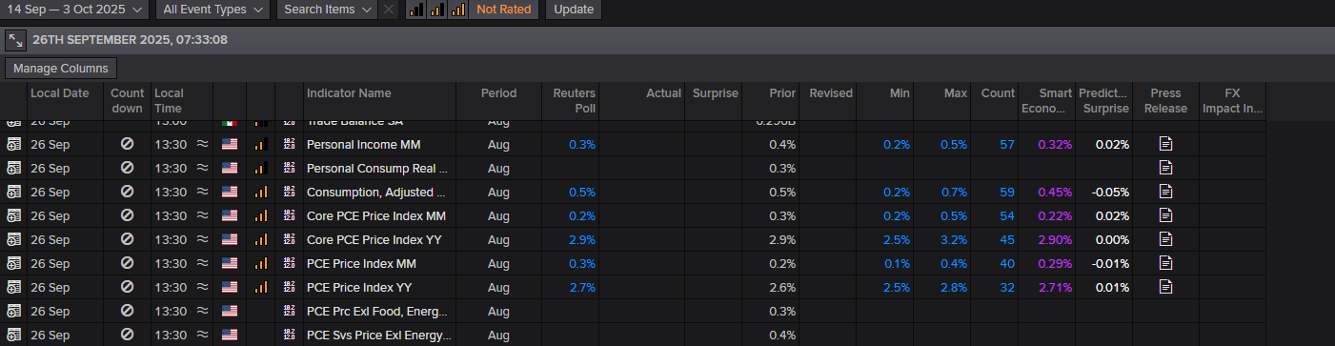The image size is (1335, 346).
Task: Click the 2.9% Reuters Poll value for Core PCE YY
Action: pyautogui.click(x=582, y=239)
